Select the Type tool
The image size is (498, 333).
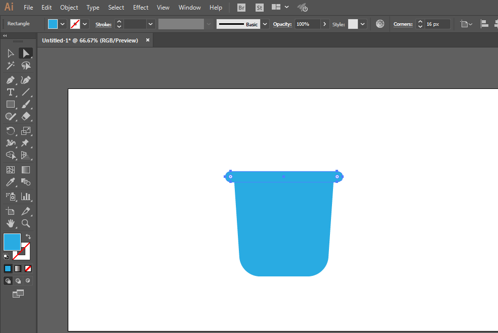10,92
